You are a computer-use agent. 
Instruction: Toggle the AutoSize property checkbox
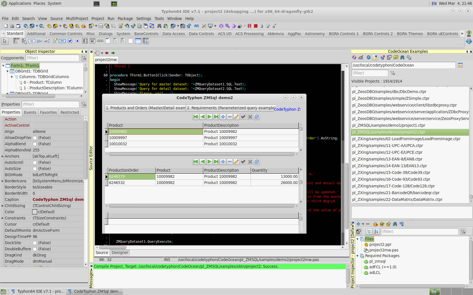35,169
